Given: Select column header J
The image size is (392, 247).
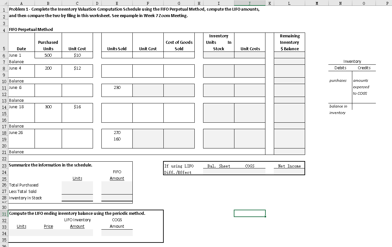Looking at the screenshot, I should tap(250, 3).
